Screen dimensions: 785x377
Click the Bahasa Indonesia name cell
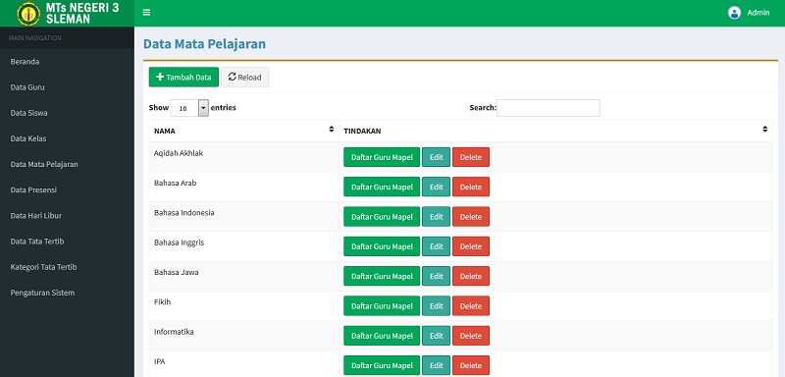243,217
